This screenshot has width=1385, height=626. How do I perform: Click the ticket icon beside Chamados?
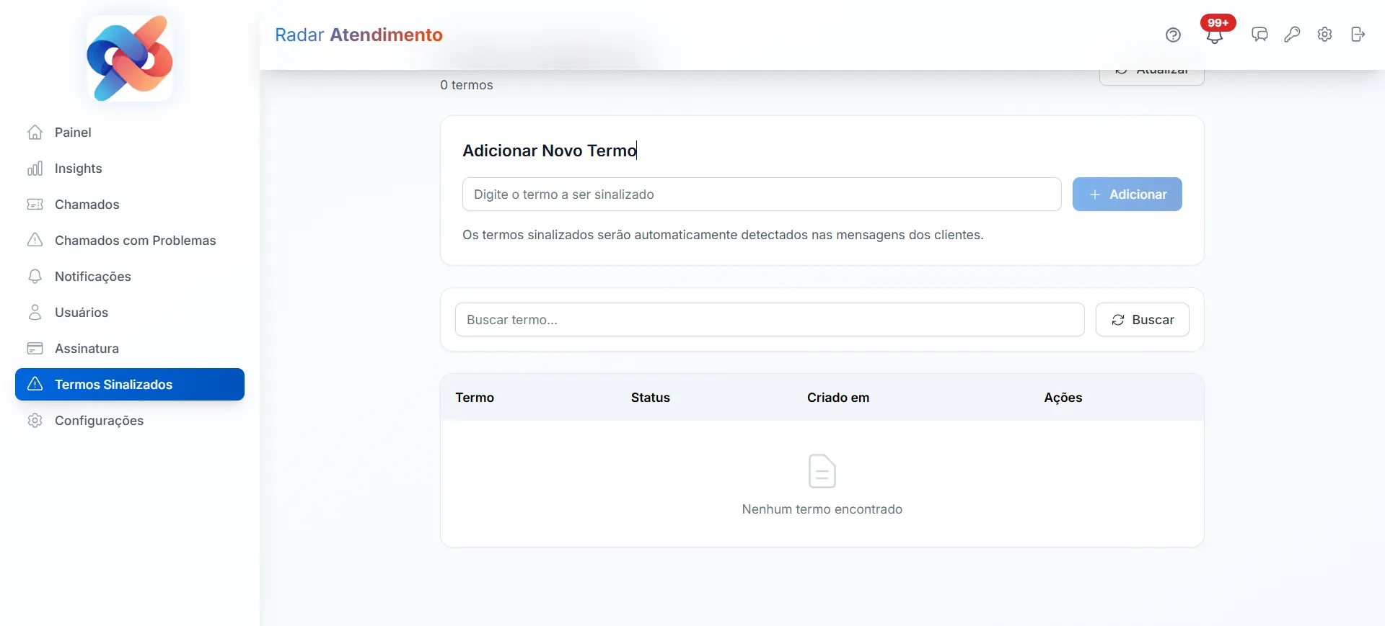click(35, 205)
